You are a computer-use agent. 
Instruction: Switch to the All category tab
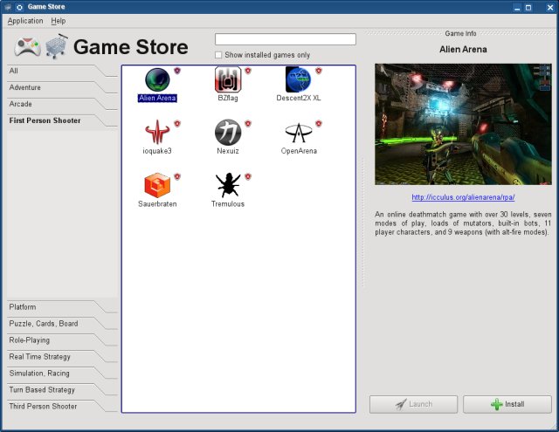tap(62, 71)
